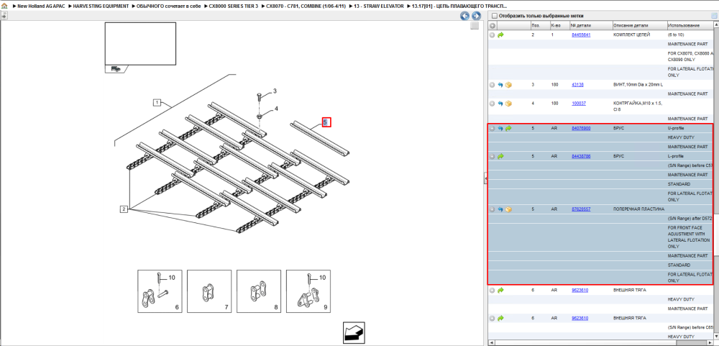Viewport: 719px width, 346px height.
Task: Click blue arrow icon for part 84076900
Action: tap(500, 129)
